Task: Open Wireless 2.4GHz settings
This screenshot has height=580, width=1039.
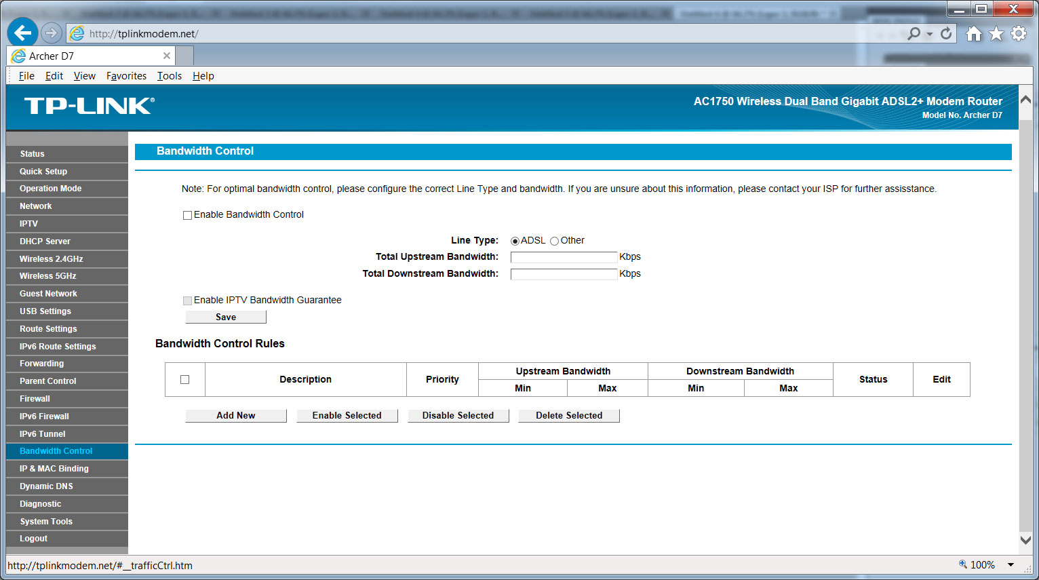Action: click(x=66, y=259)
